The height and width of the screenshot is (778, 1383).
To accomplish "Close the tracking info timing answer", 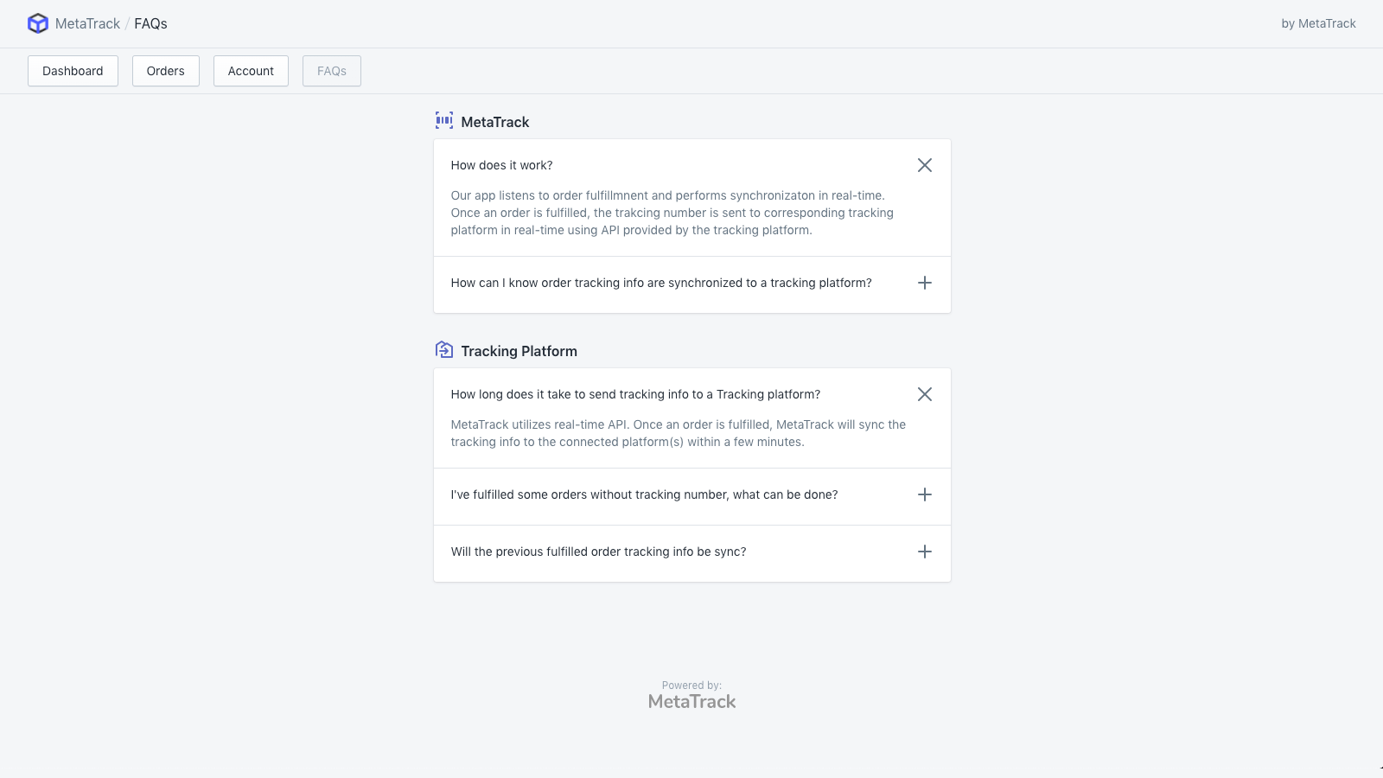I will pos(924,394).
